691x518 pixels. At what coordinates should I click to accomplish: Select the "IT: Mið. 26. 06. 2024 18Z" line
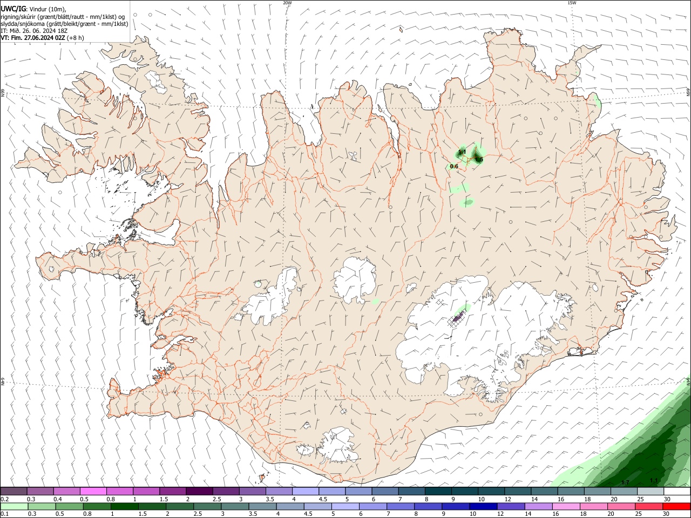tap(33, 31)
